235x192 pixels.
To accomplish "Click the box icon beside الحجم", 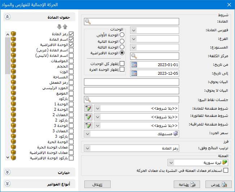I will pyautogui.click(x=13, y=66).
